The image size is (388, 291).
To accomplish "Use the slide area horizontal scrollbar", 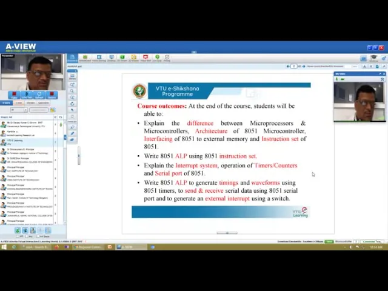I will (x=227, y=233).
